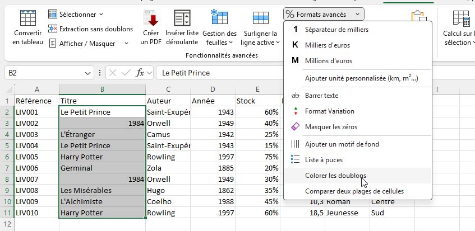
Task: Click column D header
Action: [213, 89]
